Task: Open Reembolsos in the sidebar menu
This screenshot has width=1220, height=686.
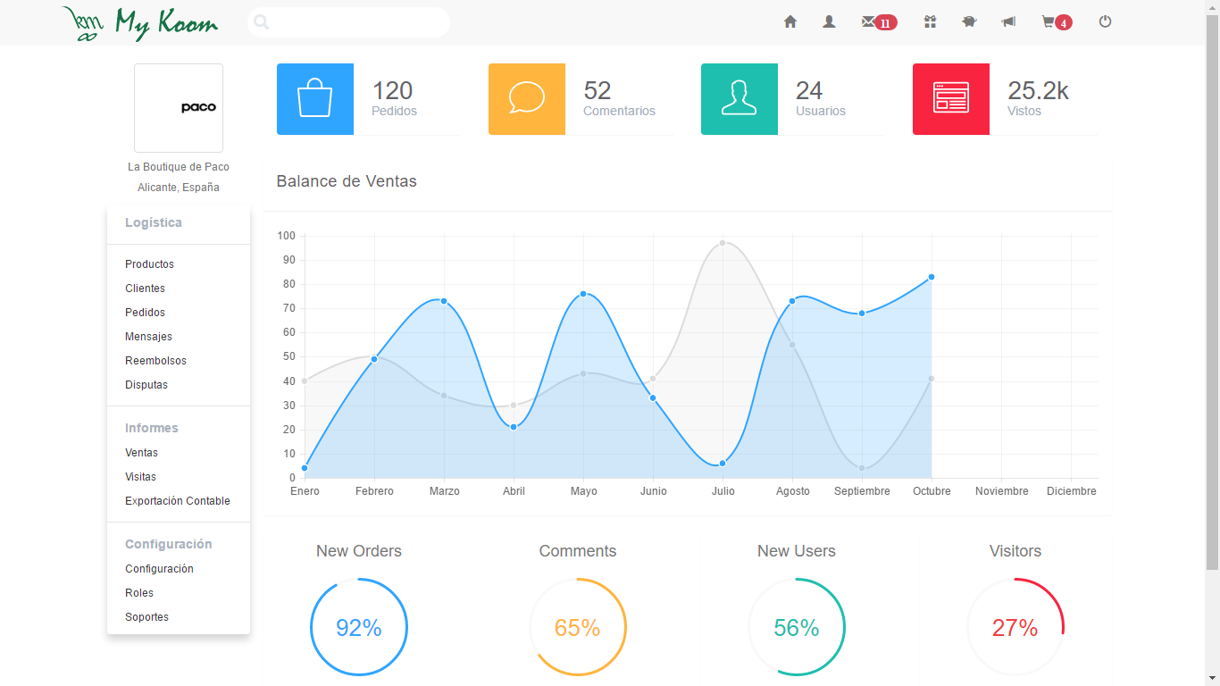Action: click(155, 361)
